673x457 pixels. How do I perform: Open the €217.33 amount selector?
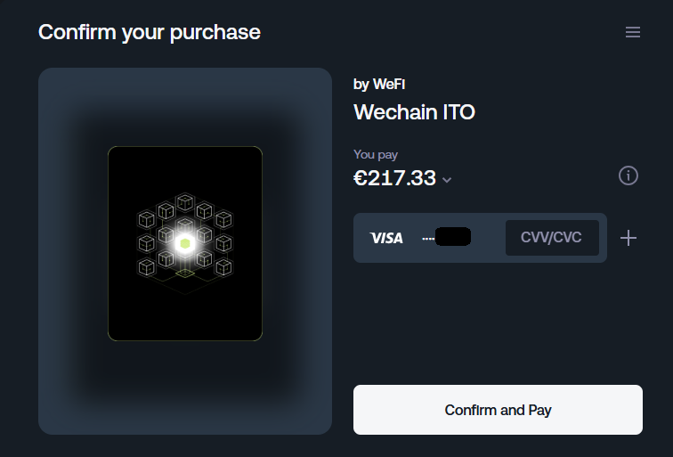(x=402, y=178)
